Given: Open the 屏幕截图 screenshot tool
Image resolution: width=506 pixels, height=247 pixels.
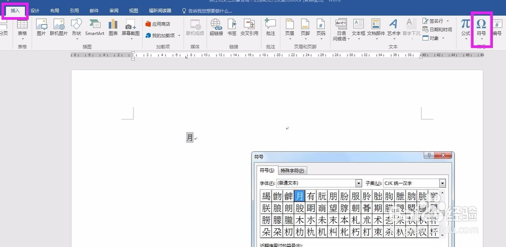Looking at the screenshot, I should (x=131, y=28).
